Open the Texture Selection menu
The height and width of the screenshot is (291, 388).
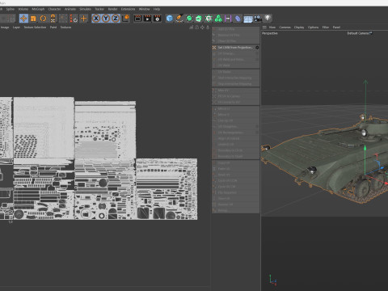point(35,27)
